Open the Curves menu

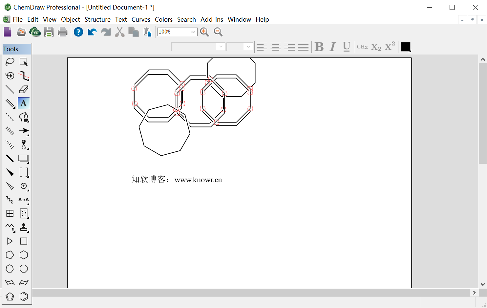(141, 19)
